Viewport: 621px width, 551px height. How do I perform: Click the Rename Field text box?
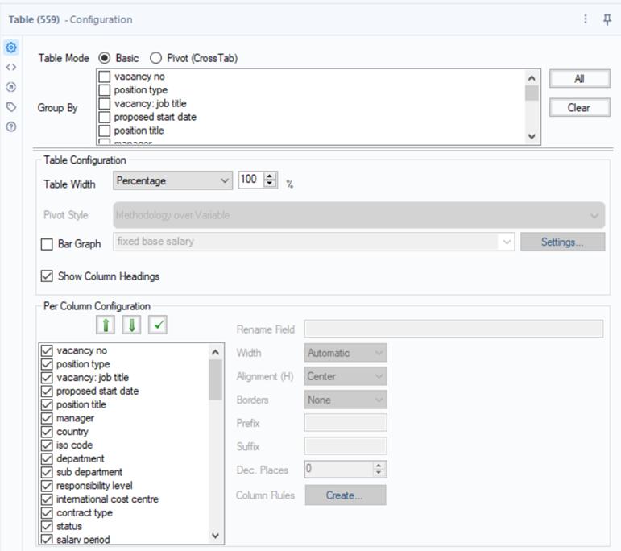453,329
